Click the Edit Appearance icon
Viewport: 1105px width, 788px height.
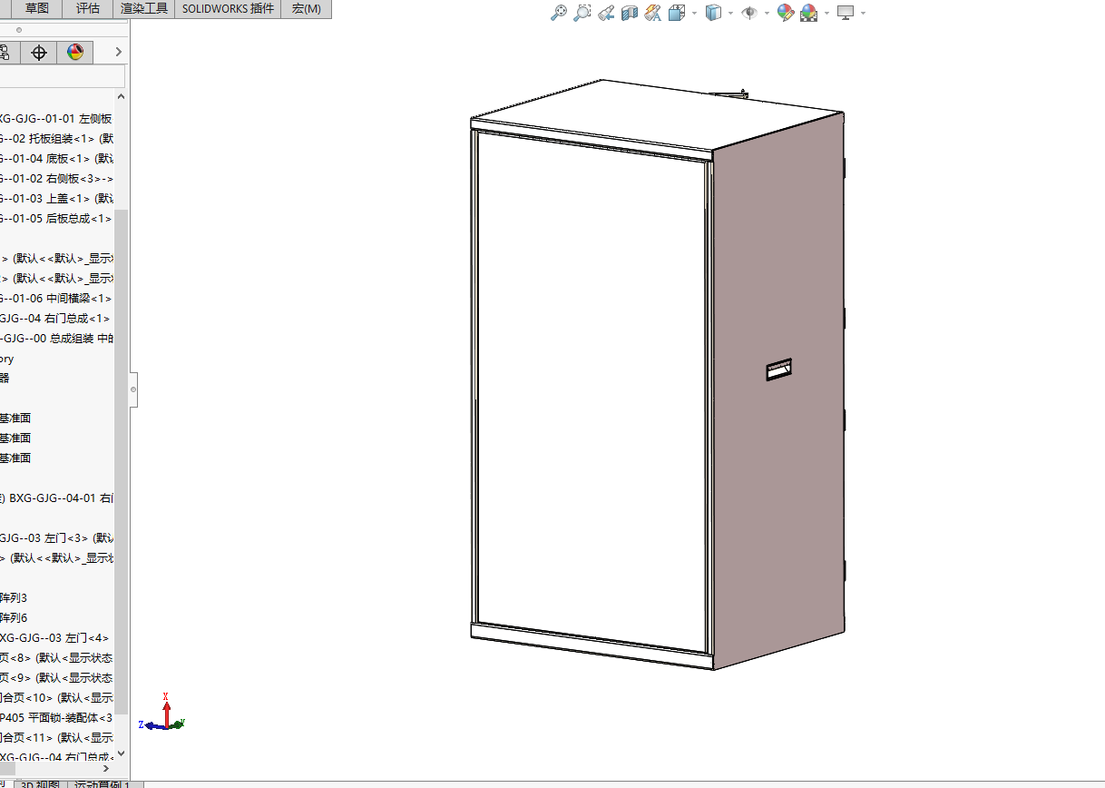pos(786,13)
